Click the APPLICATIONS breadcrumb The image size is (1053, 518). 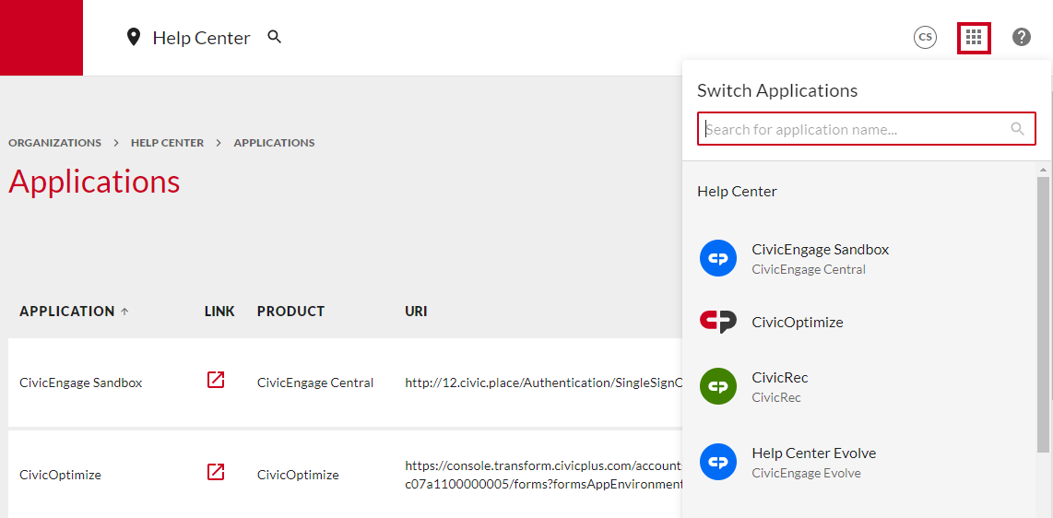[274, 143]
